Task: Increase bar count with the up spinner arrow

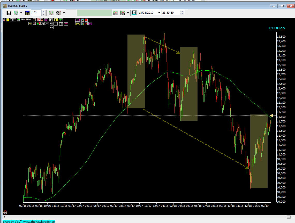Action: [x=44, y=11]
